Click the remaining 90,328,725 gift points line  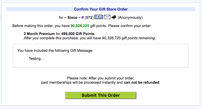(x=90, y=38)
